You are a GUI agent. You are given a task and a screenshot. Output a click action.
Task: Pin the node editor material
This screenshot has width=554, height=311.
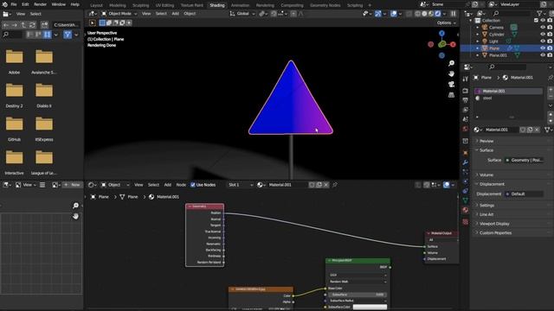click(x=335, y=185)
